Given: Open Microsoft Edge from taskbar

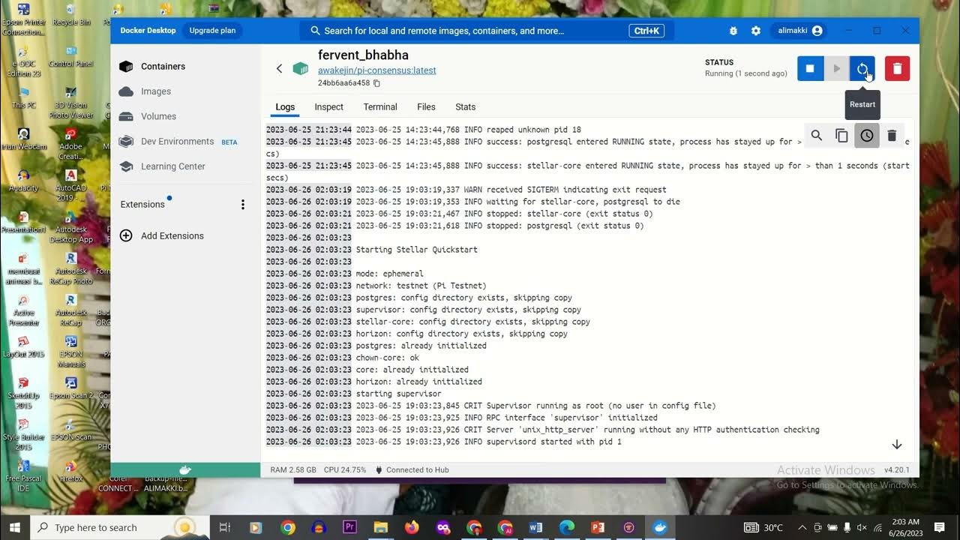Looking at the screenshot, I should click(x=566, y=527).
